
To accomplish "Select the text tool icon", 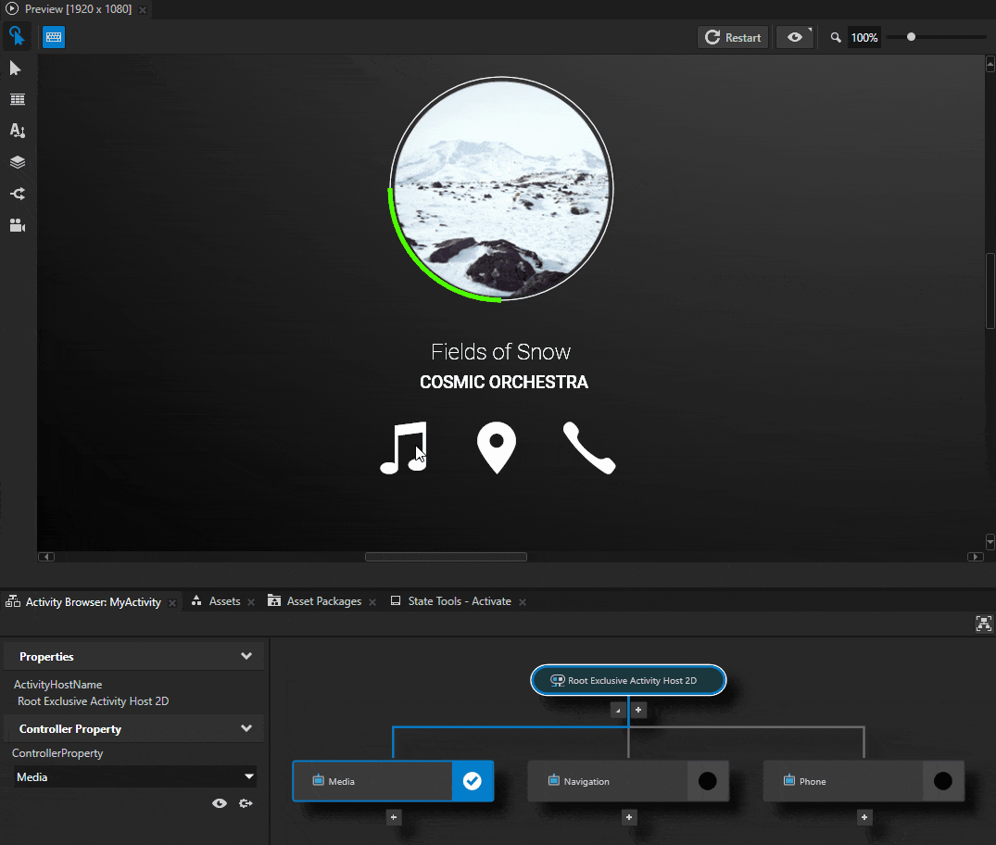I will tap(17, 131).
